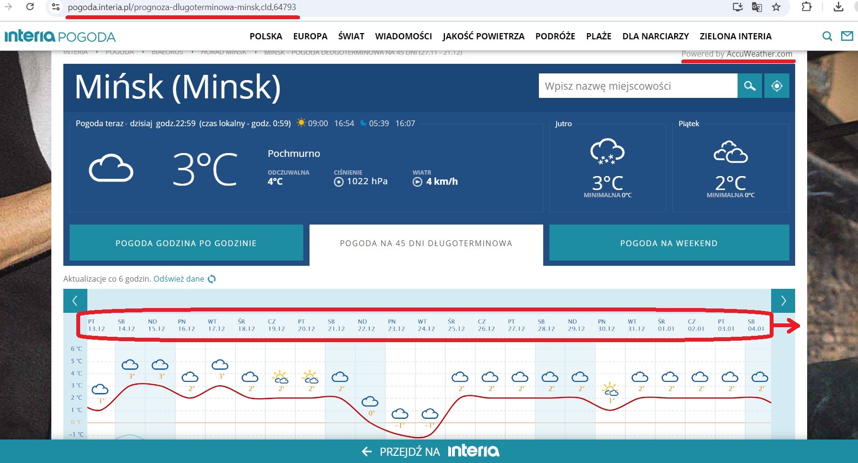Bookmark this page with star icon
The image size is (858, 463).
(776, 7)
